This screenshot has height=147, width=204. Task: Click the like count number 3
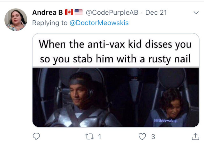pyautogui.click(x=153, y=136)
